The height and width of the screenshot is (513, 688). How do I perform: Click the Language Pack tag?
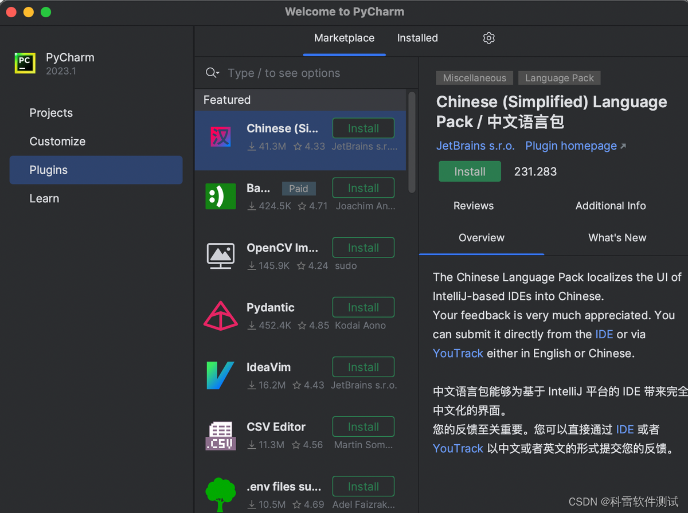pyautogui.click(x=560, y=78)
